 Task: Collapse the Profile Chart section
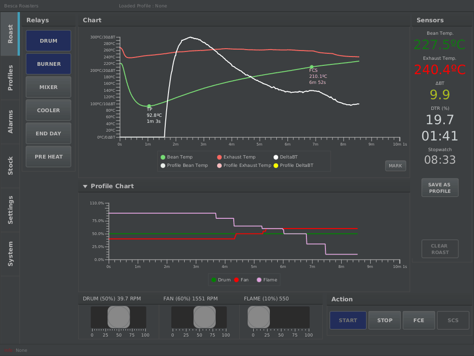click(x=85, y=186)
